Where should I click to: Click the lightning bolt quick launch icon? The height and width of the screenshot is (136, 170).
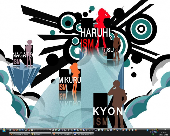pos(120,130)
